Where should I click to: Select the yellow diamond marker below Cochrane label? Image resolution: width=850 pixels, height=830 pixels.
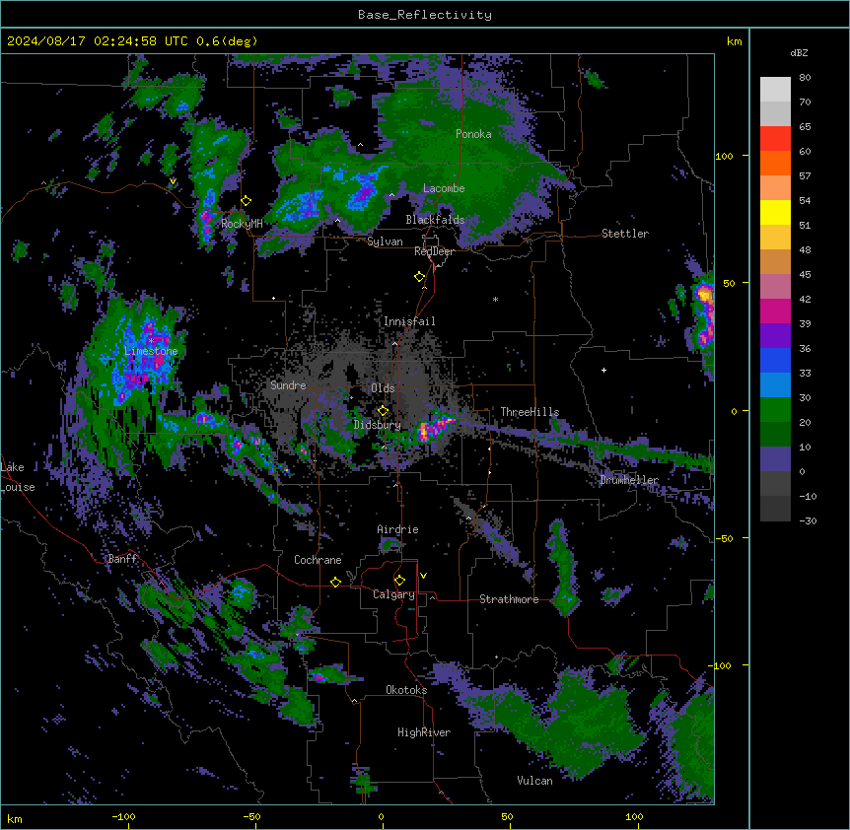pyautogui.click(x=335, y=582)
